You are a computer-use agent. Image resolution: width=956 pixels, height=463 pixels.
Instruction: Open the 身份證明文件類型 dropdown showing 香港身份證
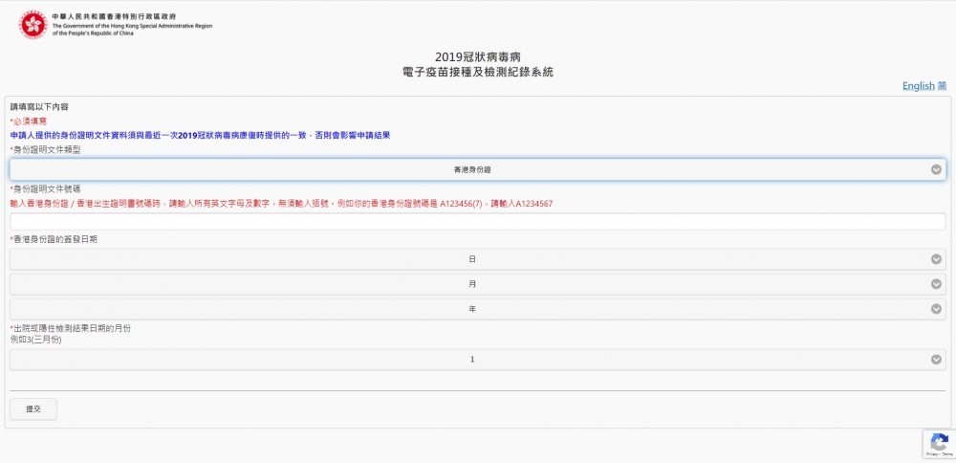(477, 169)
